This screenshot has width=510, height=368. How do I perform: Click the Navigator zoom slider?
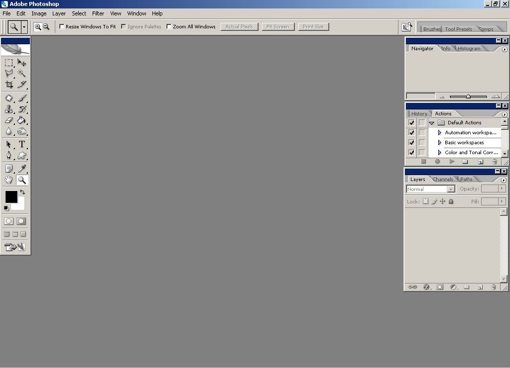(468, 96)
